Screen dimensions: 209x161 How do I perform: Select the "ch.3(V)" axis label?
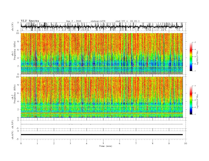click(13, 124)
